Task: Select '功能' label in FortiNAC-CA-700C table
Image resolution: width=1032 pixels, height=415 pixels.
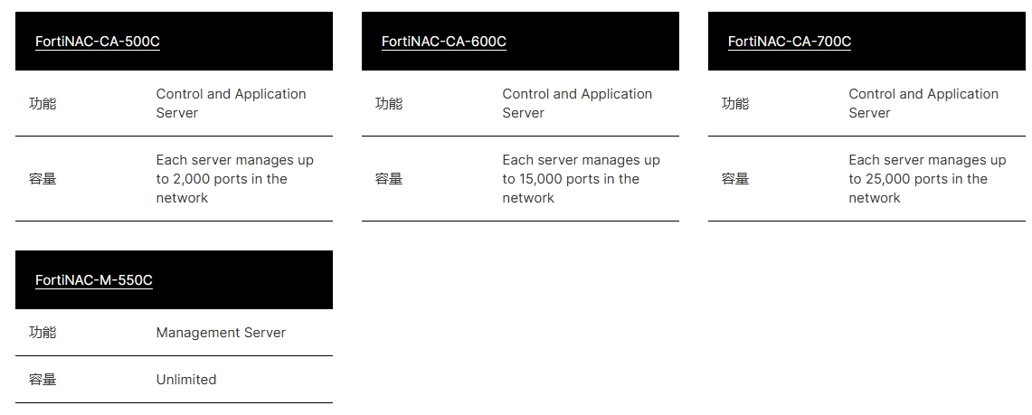Action: click(735, 103)
